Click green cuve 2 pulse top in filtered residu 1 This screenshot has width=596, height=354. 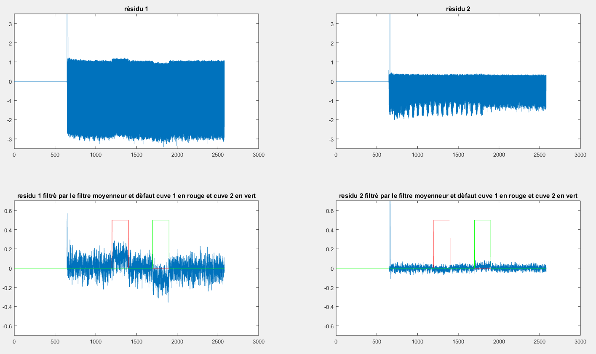coord(161,220)
